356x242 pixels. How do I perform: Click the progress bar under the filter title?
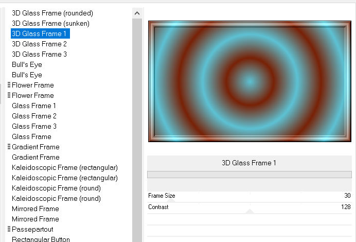(250, 175)
